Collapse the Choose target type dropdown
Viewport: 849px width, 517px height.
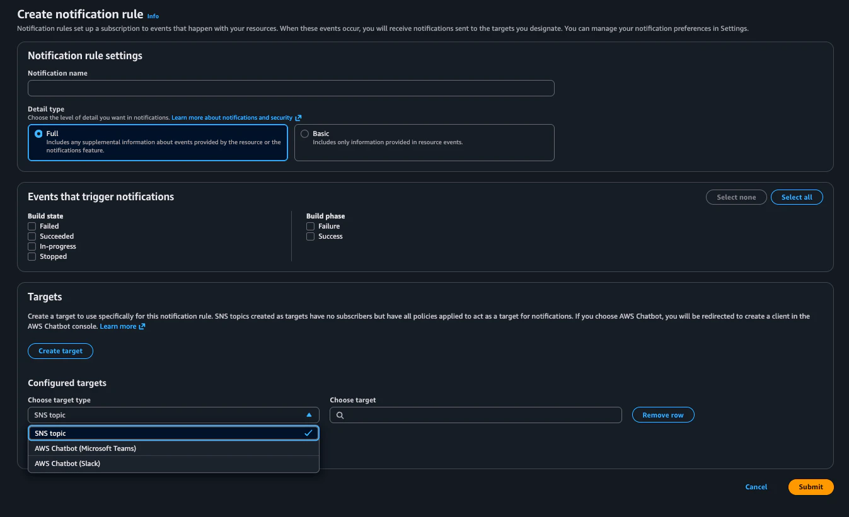(173, 415)
